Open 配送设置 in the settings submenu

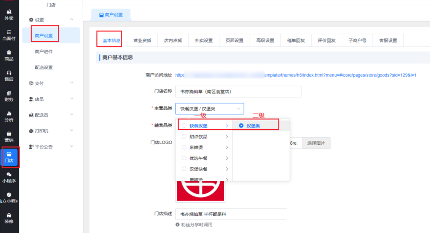(x=44, y=67)
